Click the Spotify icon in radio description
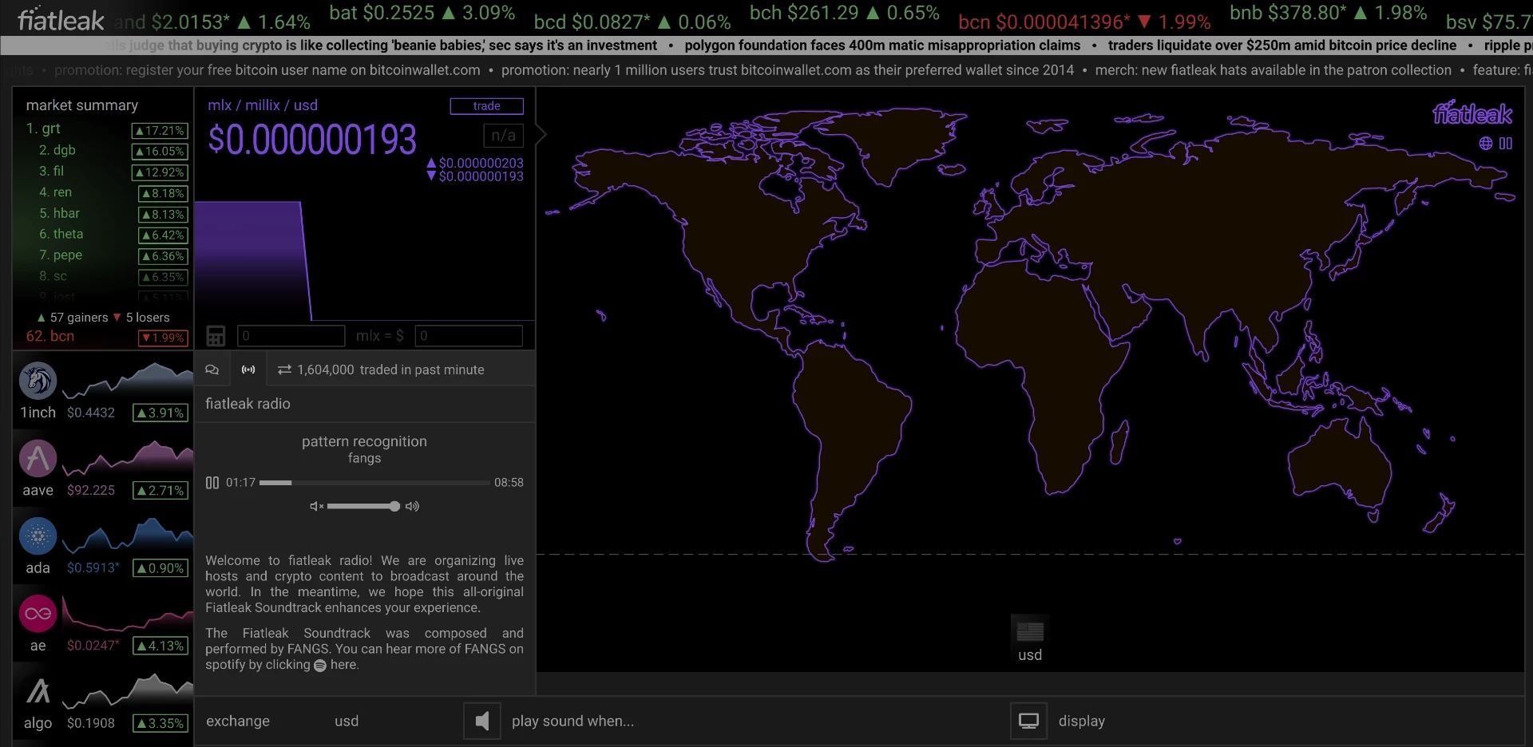The width and height of the screenshot is (1533, 747). [x=320, y=666]
